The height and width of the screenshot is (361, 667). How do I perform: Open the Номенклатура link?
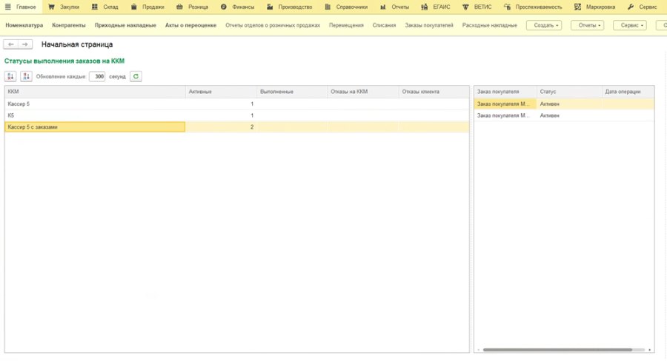24,25
